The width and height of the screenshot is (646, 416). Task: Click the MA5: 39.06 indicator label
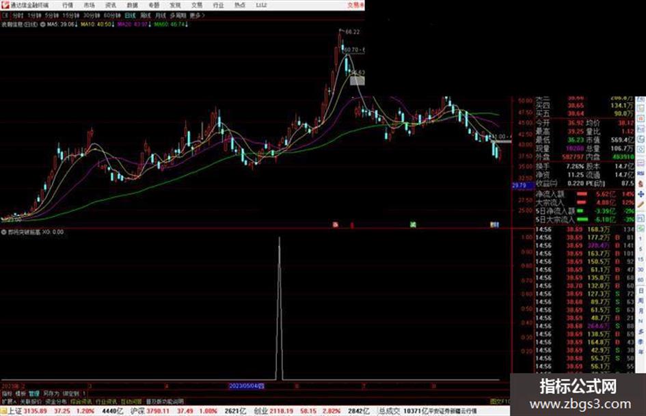pos(62,25)
